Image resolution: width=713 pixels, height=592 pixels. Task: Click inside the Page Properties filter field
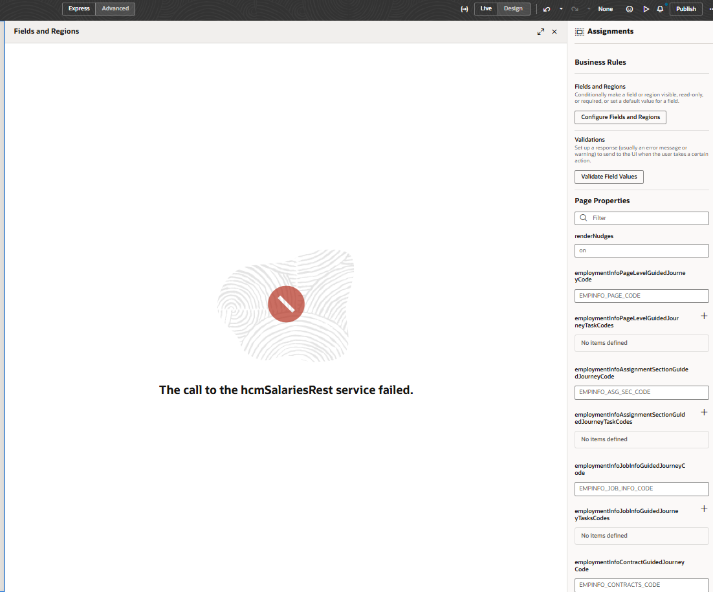(x=641, y=218)
